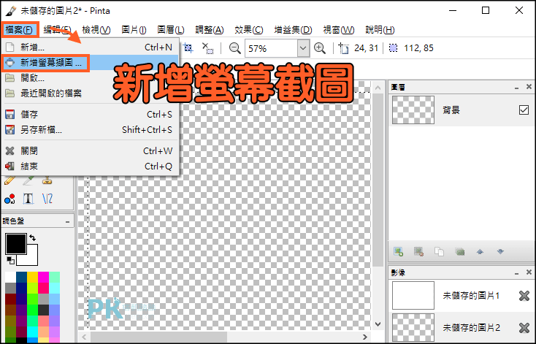The width and height of the screenshot is (536, 344).
Task: Close the 圖層 panel
Action: point(529,87)
